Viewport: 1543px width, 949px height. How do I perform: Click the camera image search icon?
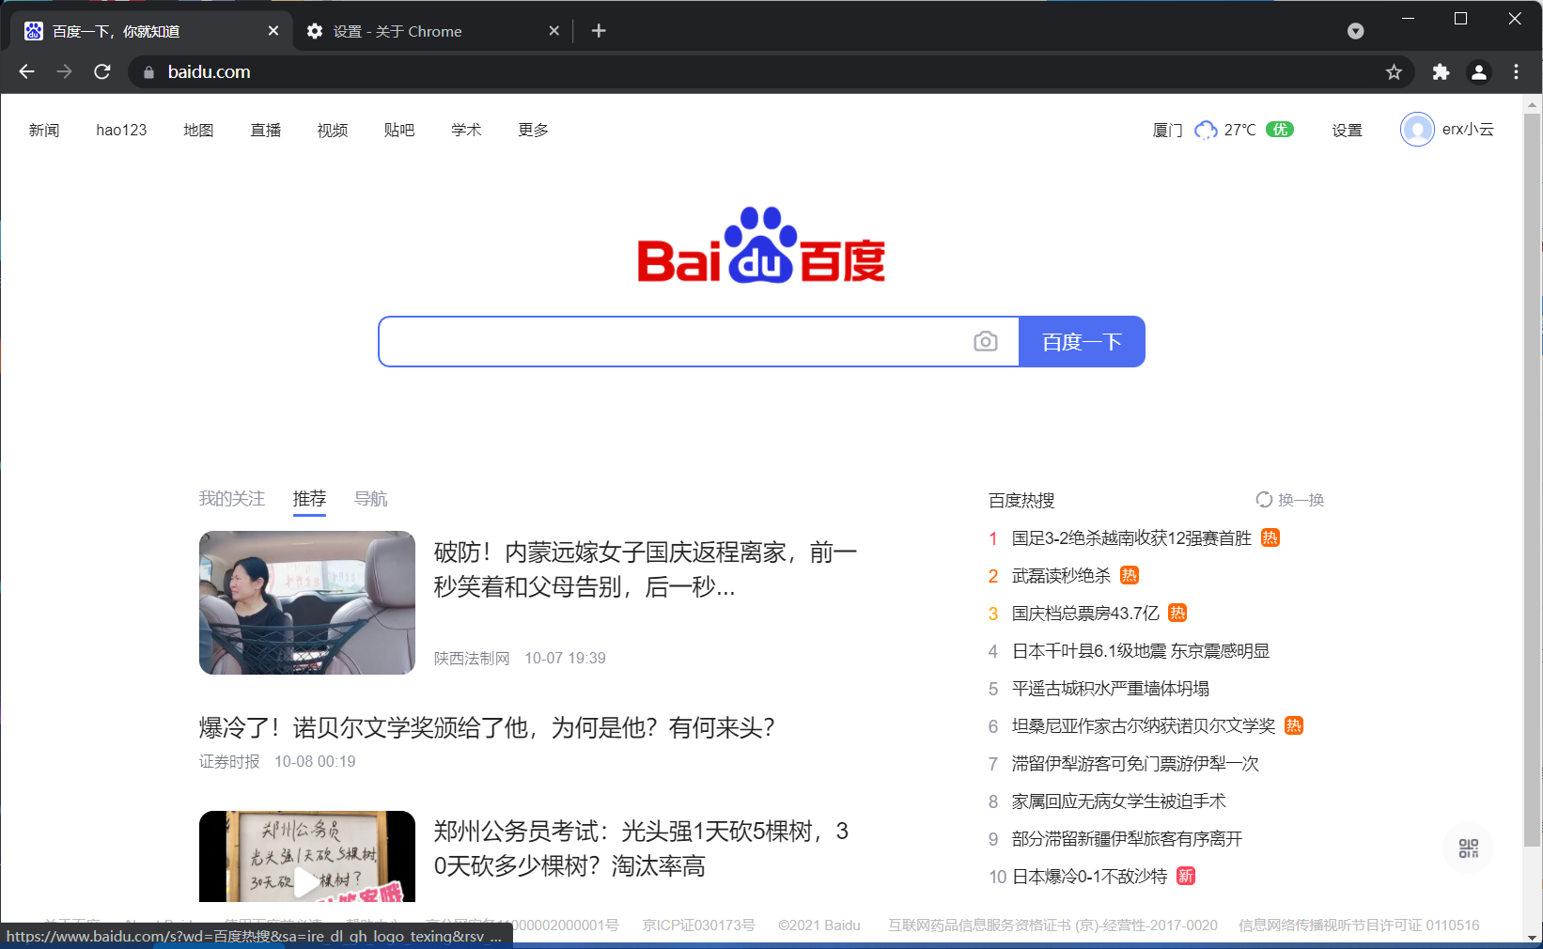click(x=986, y=341)
